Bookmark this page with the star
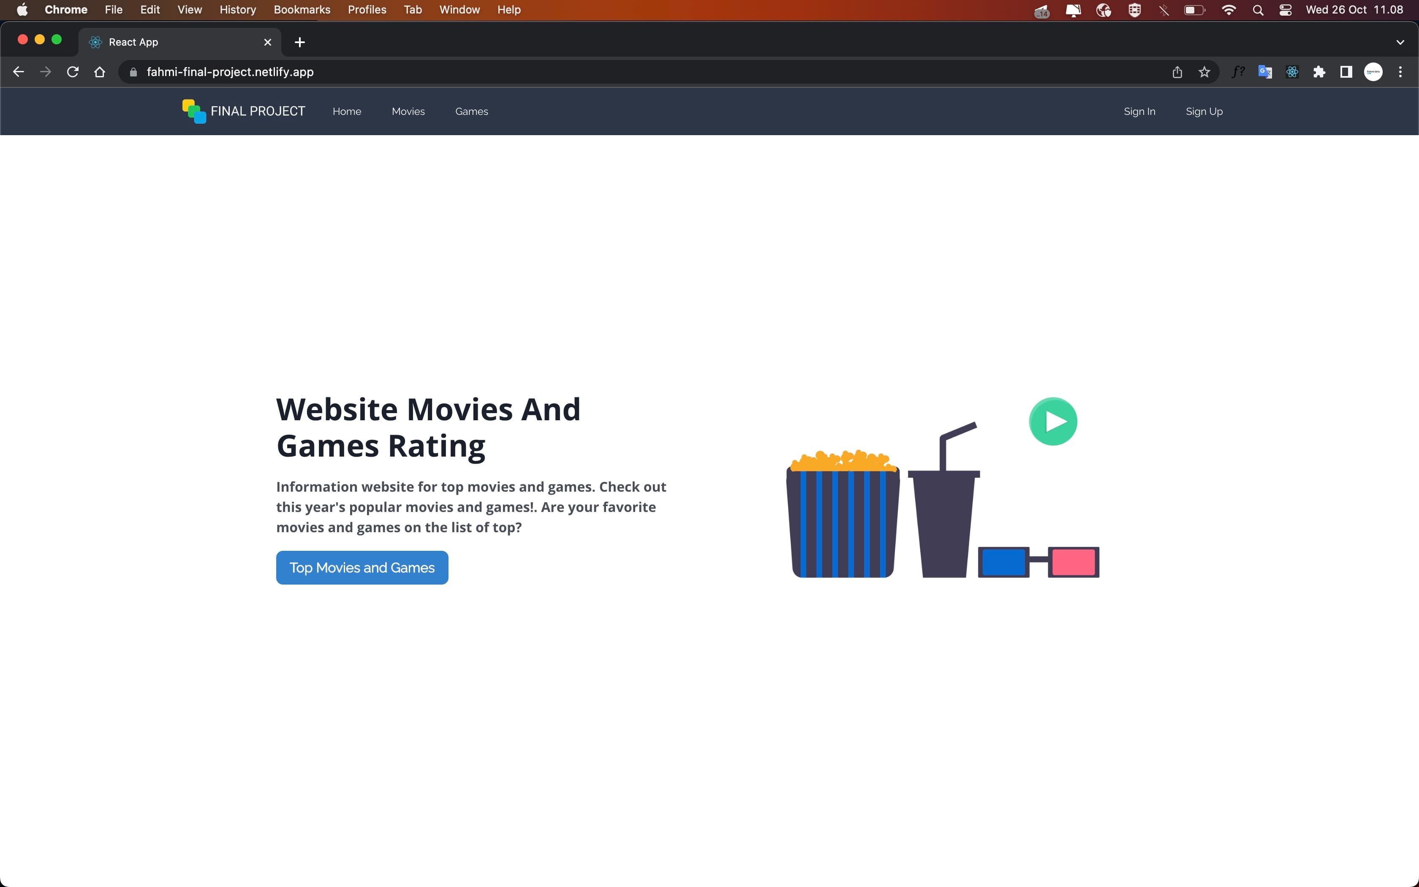Screen dimensions: 1419x887 point(1204,72)
